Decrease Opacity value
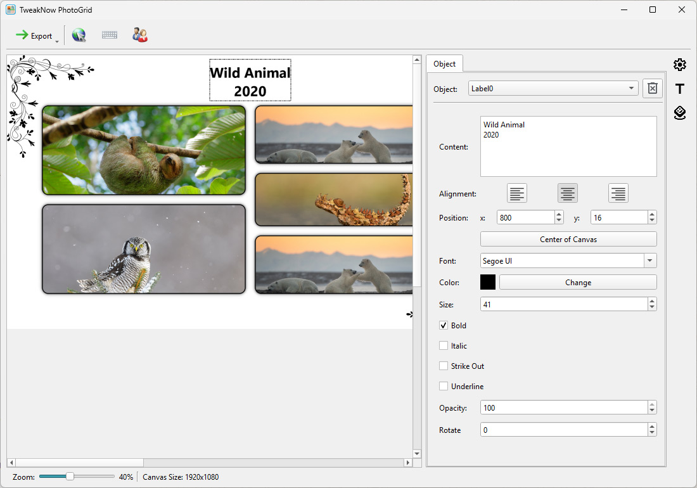The image size is (697, 488). 652,411
